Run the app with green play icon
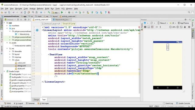The height and width of the screenshot is (110, 195). (x=62, y=13)
